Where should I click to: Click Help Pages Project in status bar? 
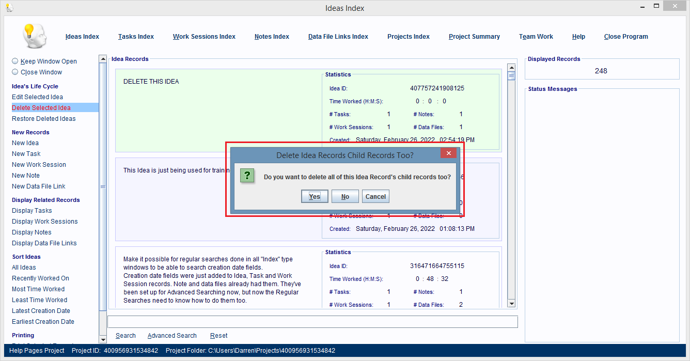[x=37, y=351]
